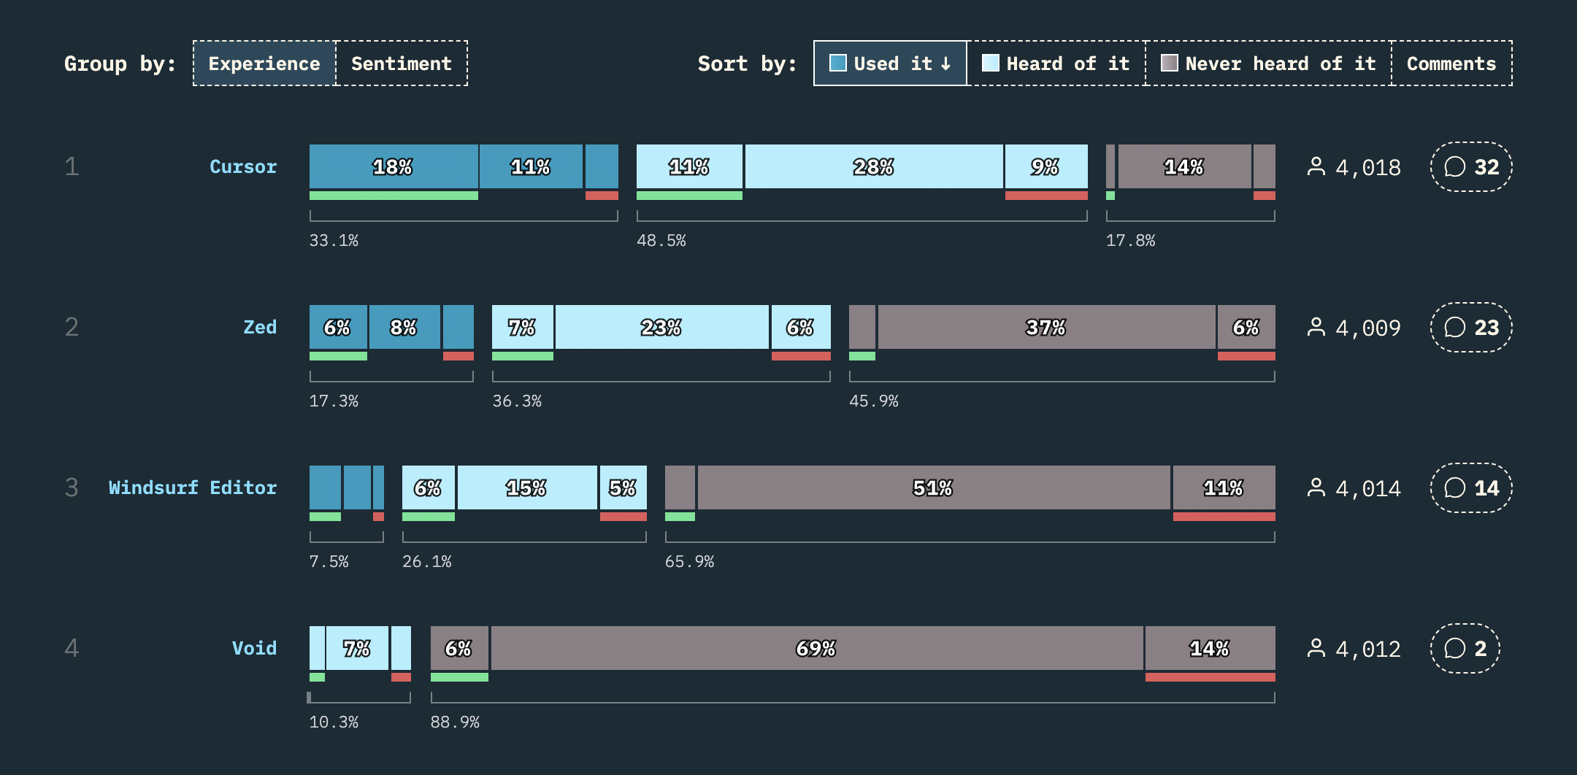
Task: Open Void's 2 comments
Action: coord(1465,649)
